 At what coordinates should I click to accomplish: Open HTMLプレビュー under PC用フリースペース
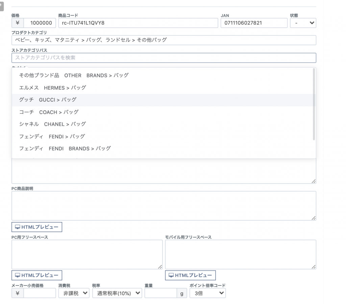click(x=37, y=275)
